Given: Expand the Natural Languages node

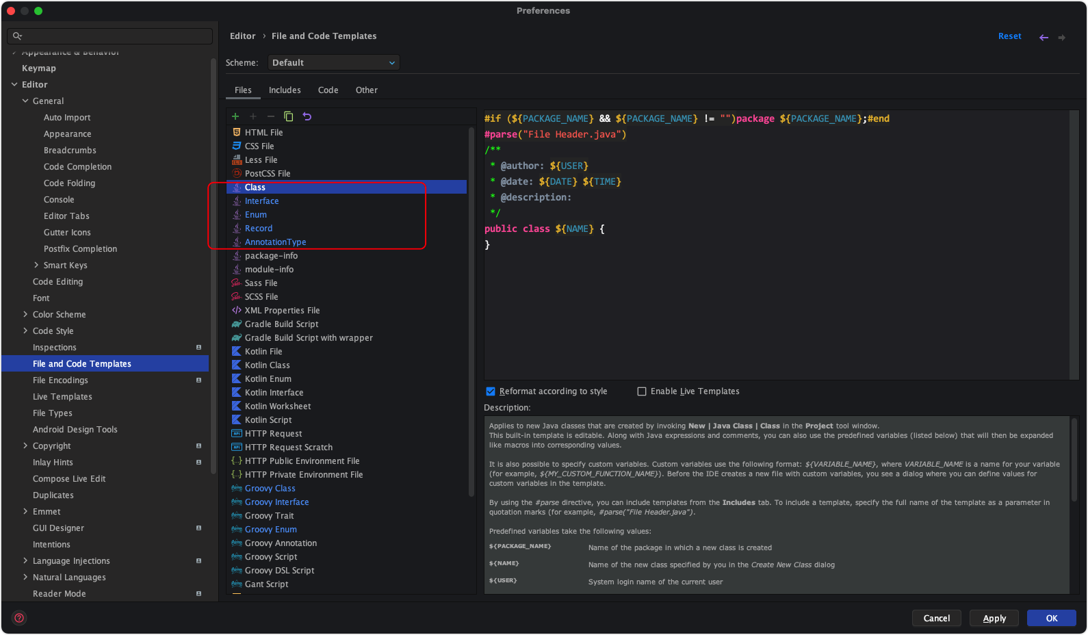Looking at the screenshot, I should (x=25, y=578).
